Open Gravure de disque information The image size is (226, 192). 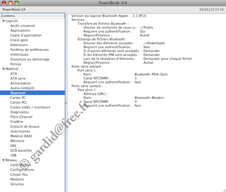[25, 126]
